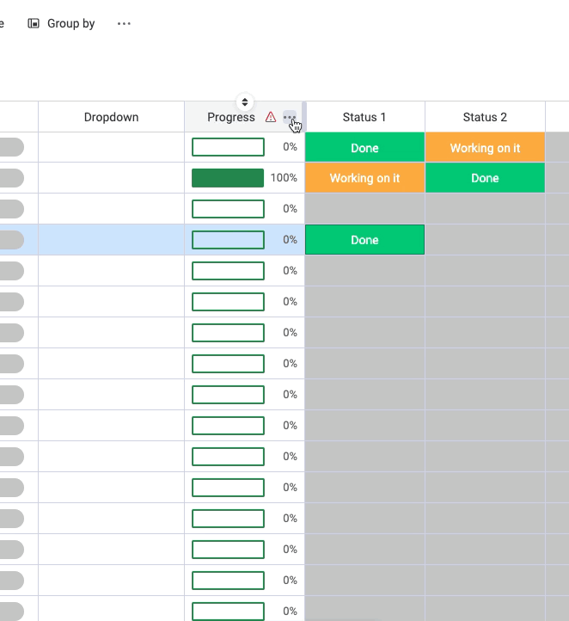
Task: Click the Status 1 column header
Action: (x=364, y=117)
